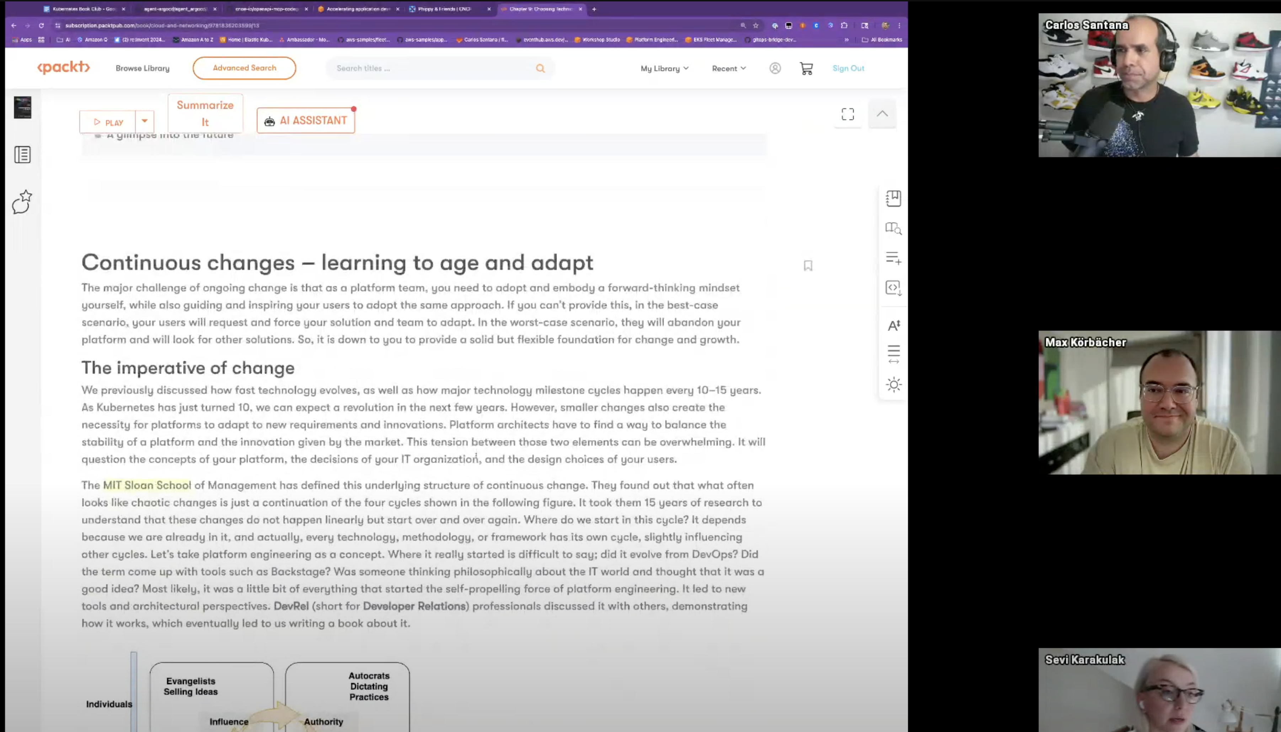Open the bookmarks list icon
Viewport: 1281px width, 732px height.
click(x=893, y=198)
